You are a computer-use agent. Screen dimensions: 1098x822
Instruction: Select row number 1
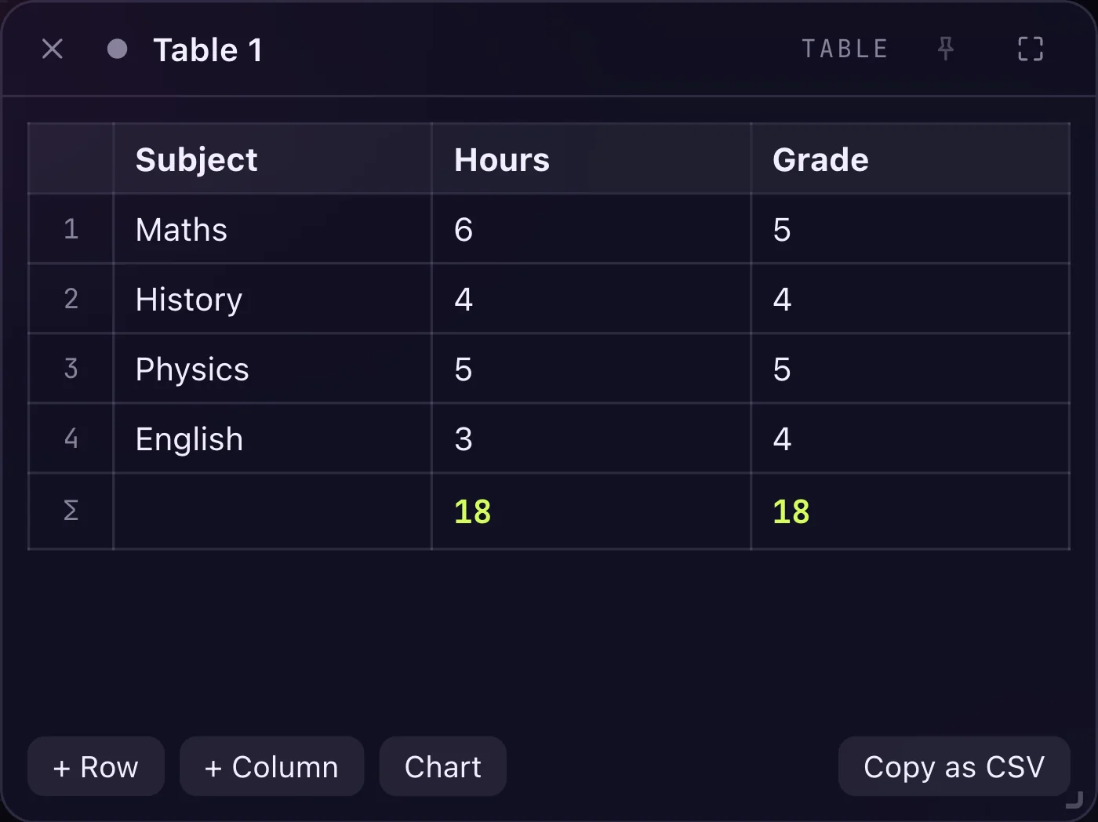coord(71,229)
